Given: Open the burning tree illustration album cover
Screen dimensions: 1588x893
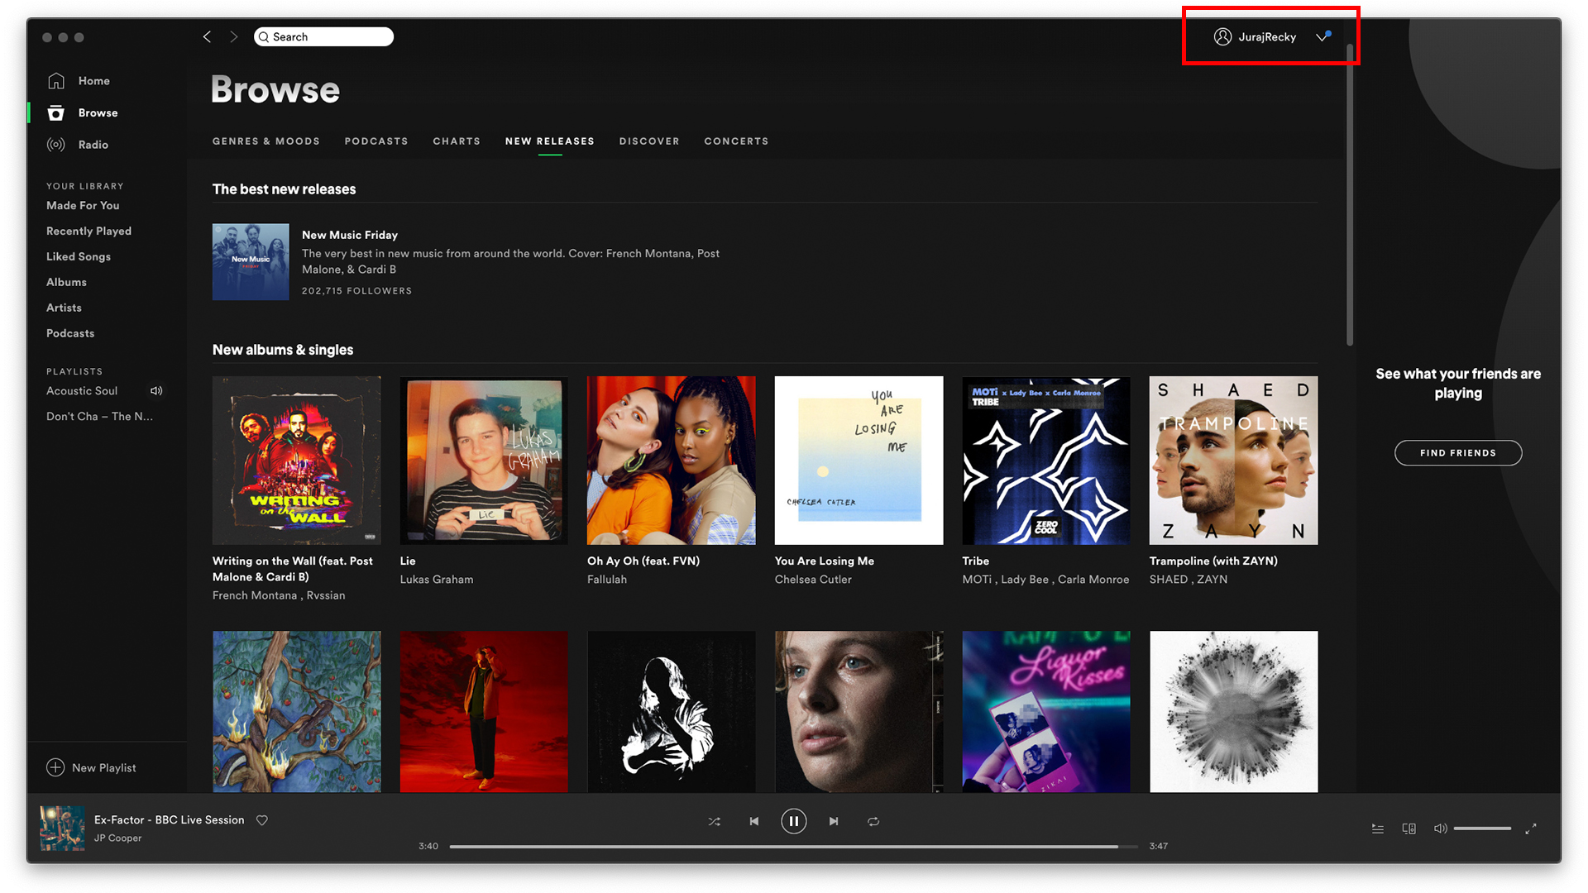Looking at the screenshot, I should click(297, 712).
